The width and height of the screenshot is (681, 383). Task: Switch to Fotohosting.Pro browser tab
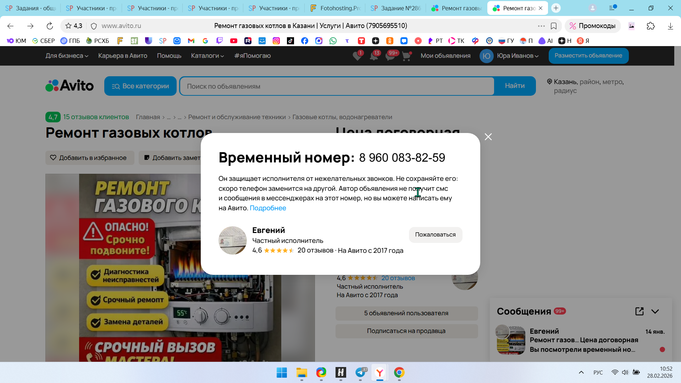[x=335, y=8]
